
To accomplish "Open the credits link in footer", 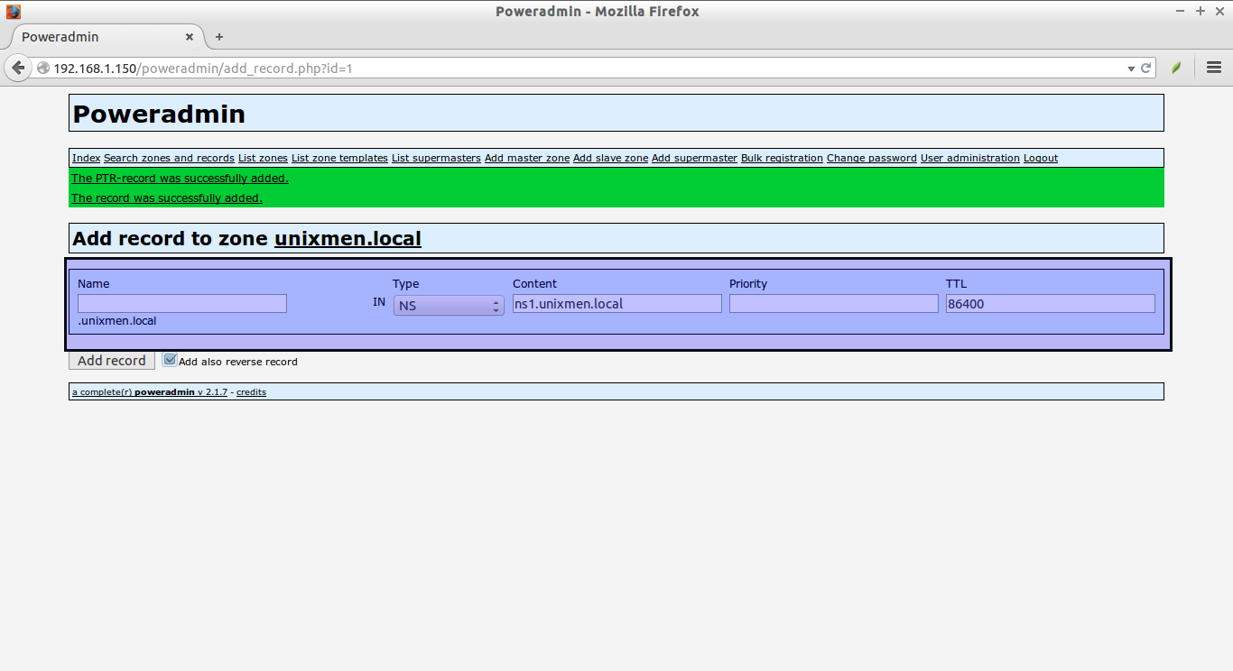I will [x=251, y=392].
